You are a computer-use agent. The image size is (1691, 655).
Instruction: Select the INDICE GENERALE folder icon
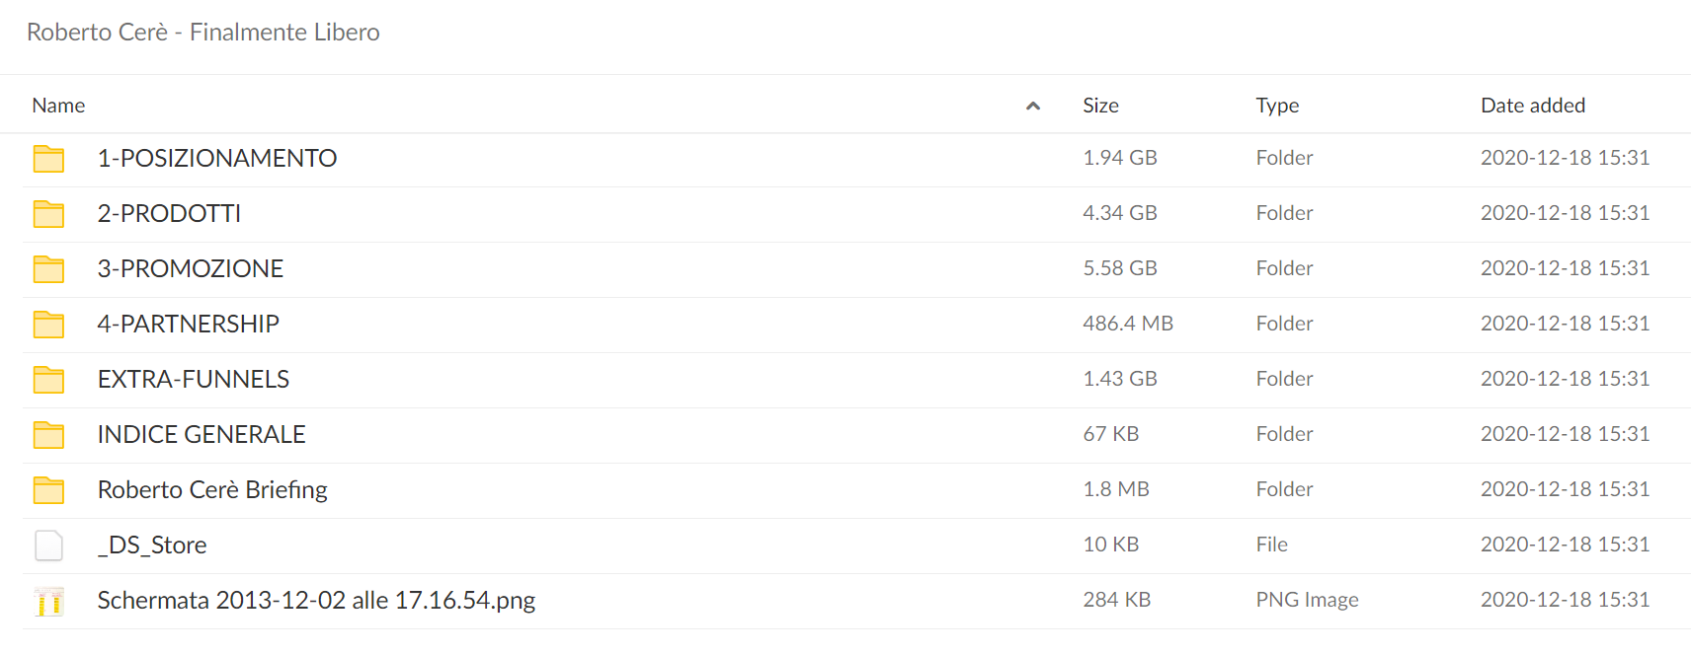(x=48, y=435)
